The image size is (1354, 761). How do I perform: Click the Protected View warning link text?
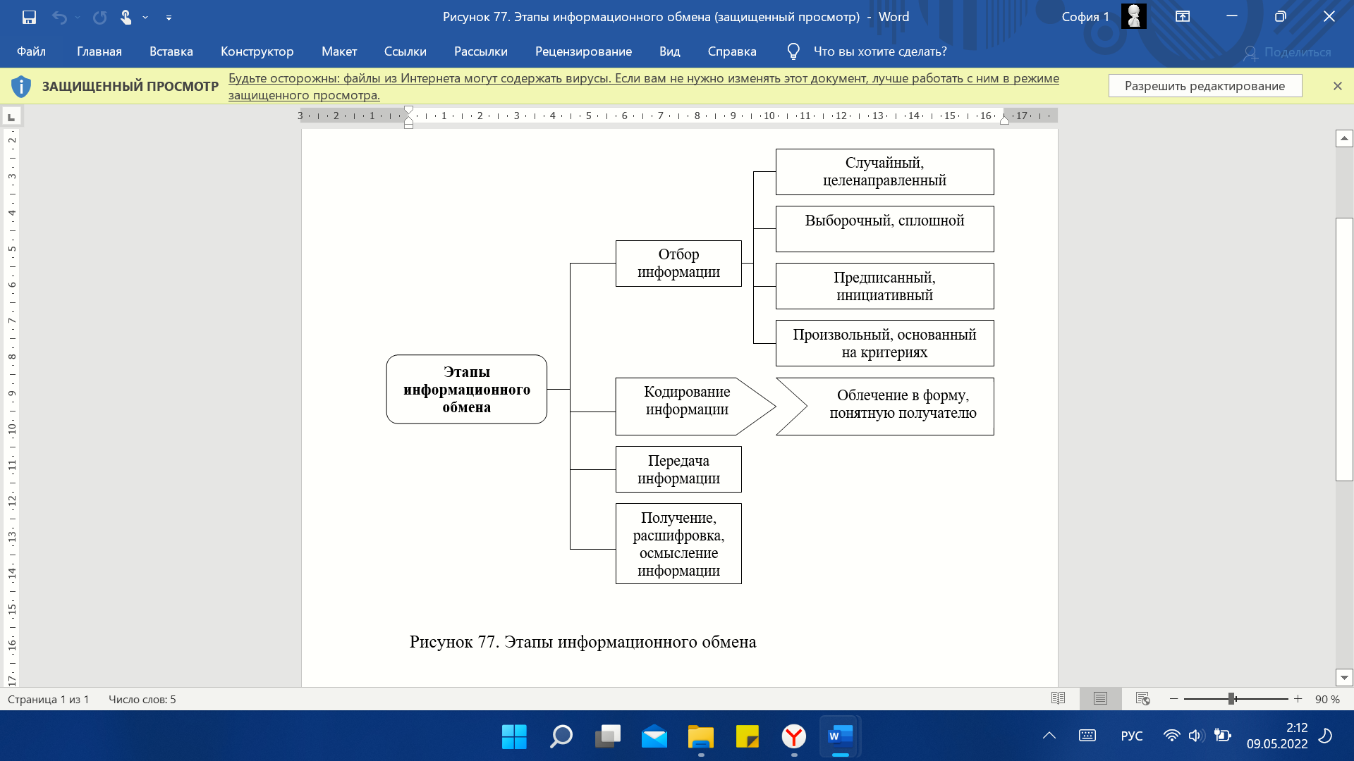(643, 87)
